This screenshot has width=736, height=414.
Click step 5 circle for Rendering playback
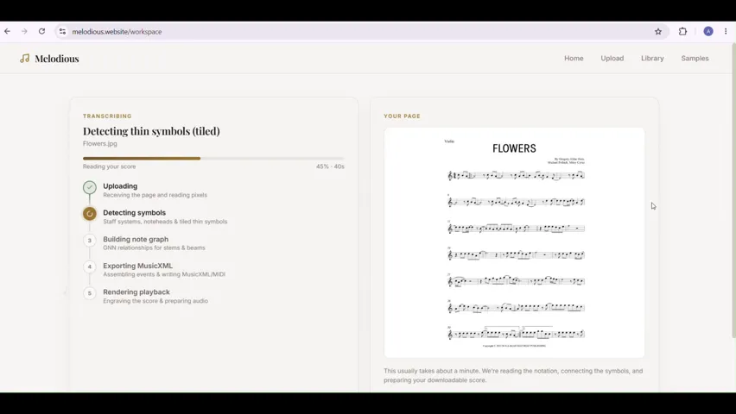90,293
